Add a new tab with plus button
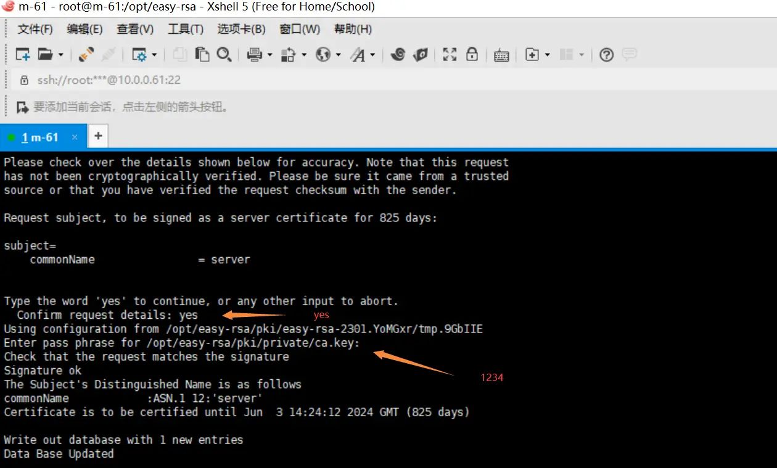This screenshot has width=777, height=468. (x=98, y=136)
